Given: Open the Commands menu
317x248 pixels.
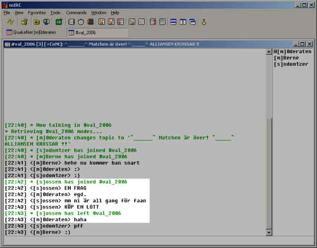Looking at the screenshot, I should pyautogui.click(x=76, y=12).
